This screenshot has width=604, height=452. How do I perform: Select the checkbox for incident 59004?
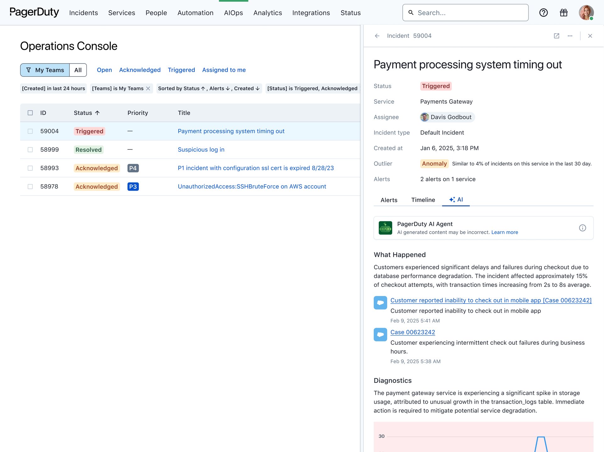30,131
